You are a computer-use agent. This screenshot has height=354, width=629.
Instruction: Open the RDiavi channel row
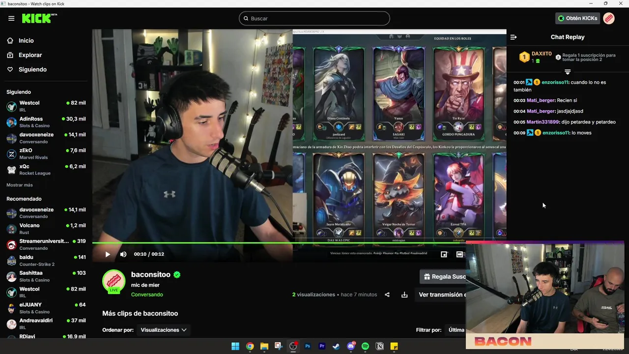coord(46,336)
